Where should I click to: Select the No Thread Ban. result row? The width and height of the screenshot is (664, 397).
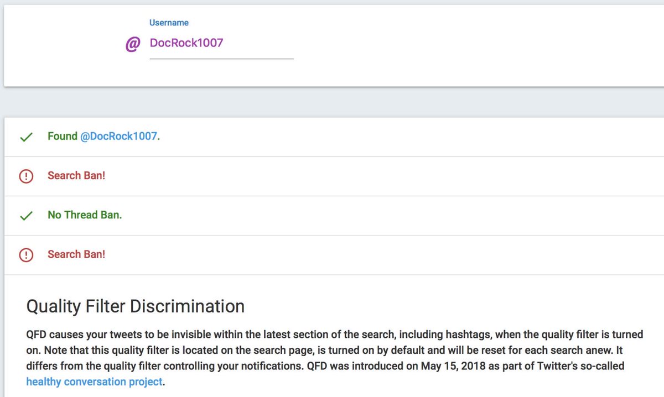pos(334,216)
